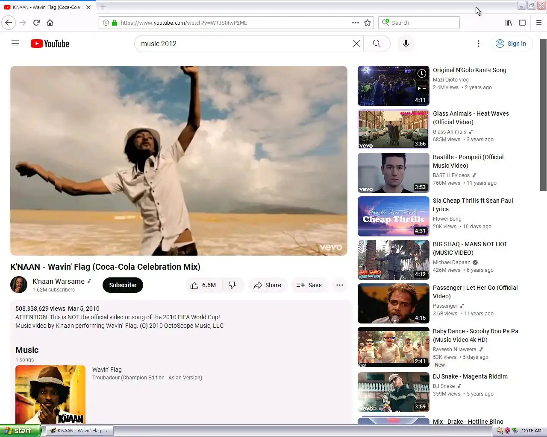The image size is (547, 437).
Task: Clear the YouTube search text with X
Action: [356, 44]
